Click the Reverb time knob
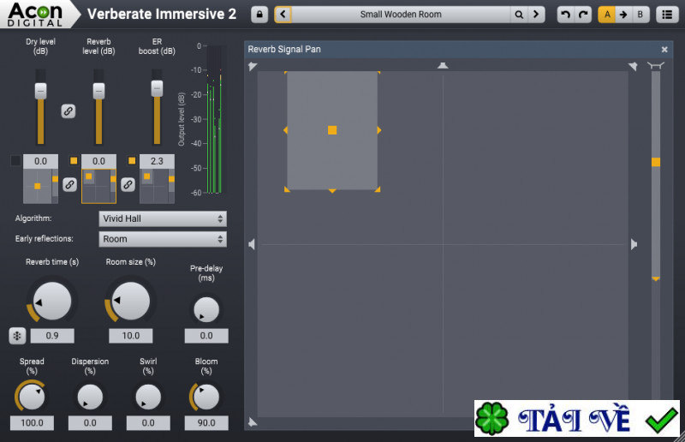 pos(52,301)
